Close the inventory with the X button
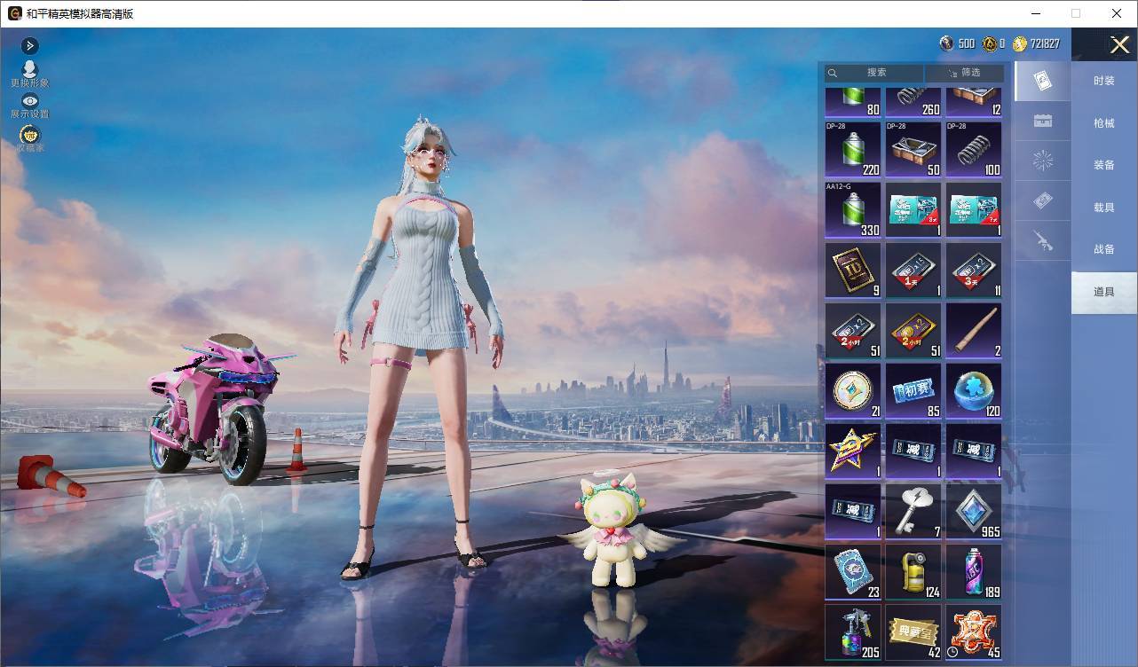1138x667 pixels. [x=1119, y=44]
